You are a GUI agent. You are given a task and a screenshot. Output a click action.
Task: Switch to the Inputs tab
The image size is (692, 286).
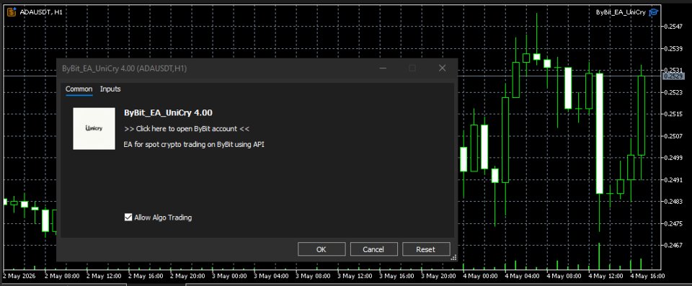(110, 89)
